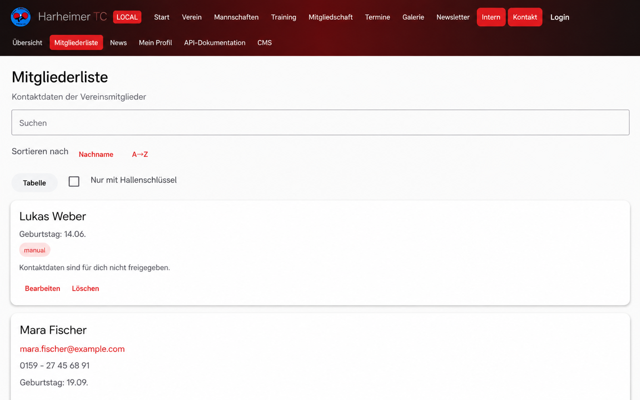Image resolution: width=640 pixels, height=400 pixels.
Task: Open the Start menu item
Action: [x=162, y=17]
